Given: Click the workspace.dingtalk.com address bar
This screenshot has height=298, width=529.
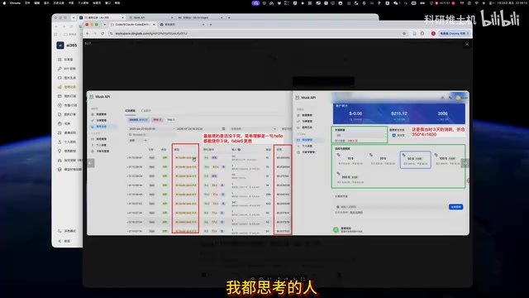Looking at the screenshot, I should click(256, 33).
